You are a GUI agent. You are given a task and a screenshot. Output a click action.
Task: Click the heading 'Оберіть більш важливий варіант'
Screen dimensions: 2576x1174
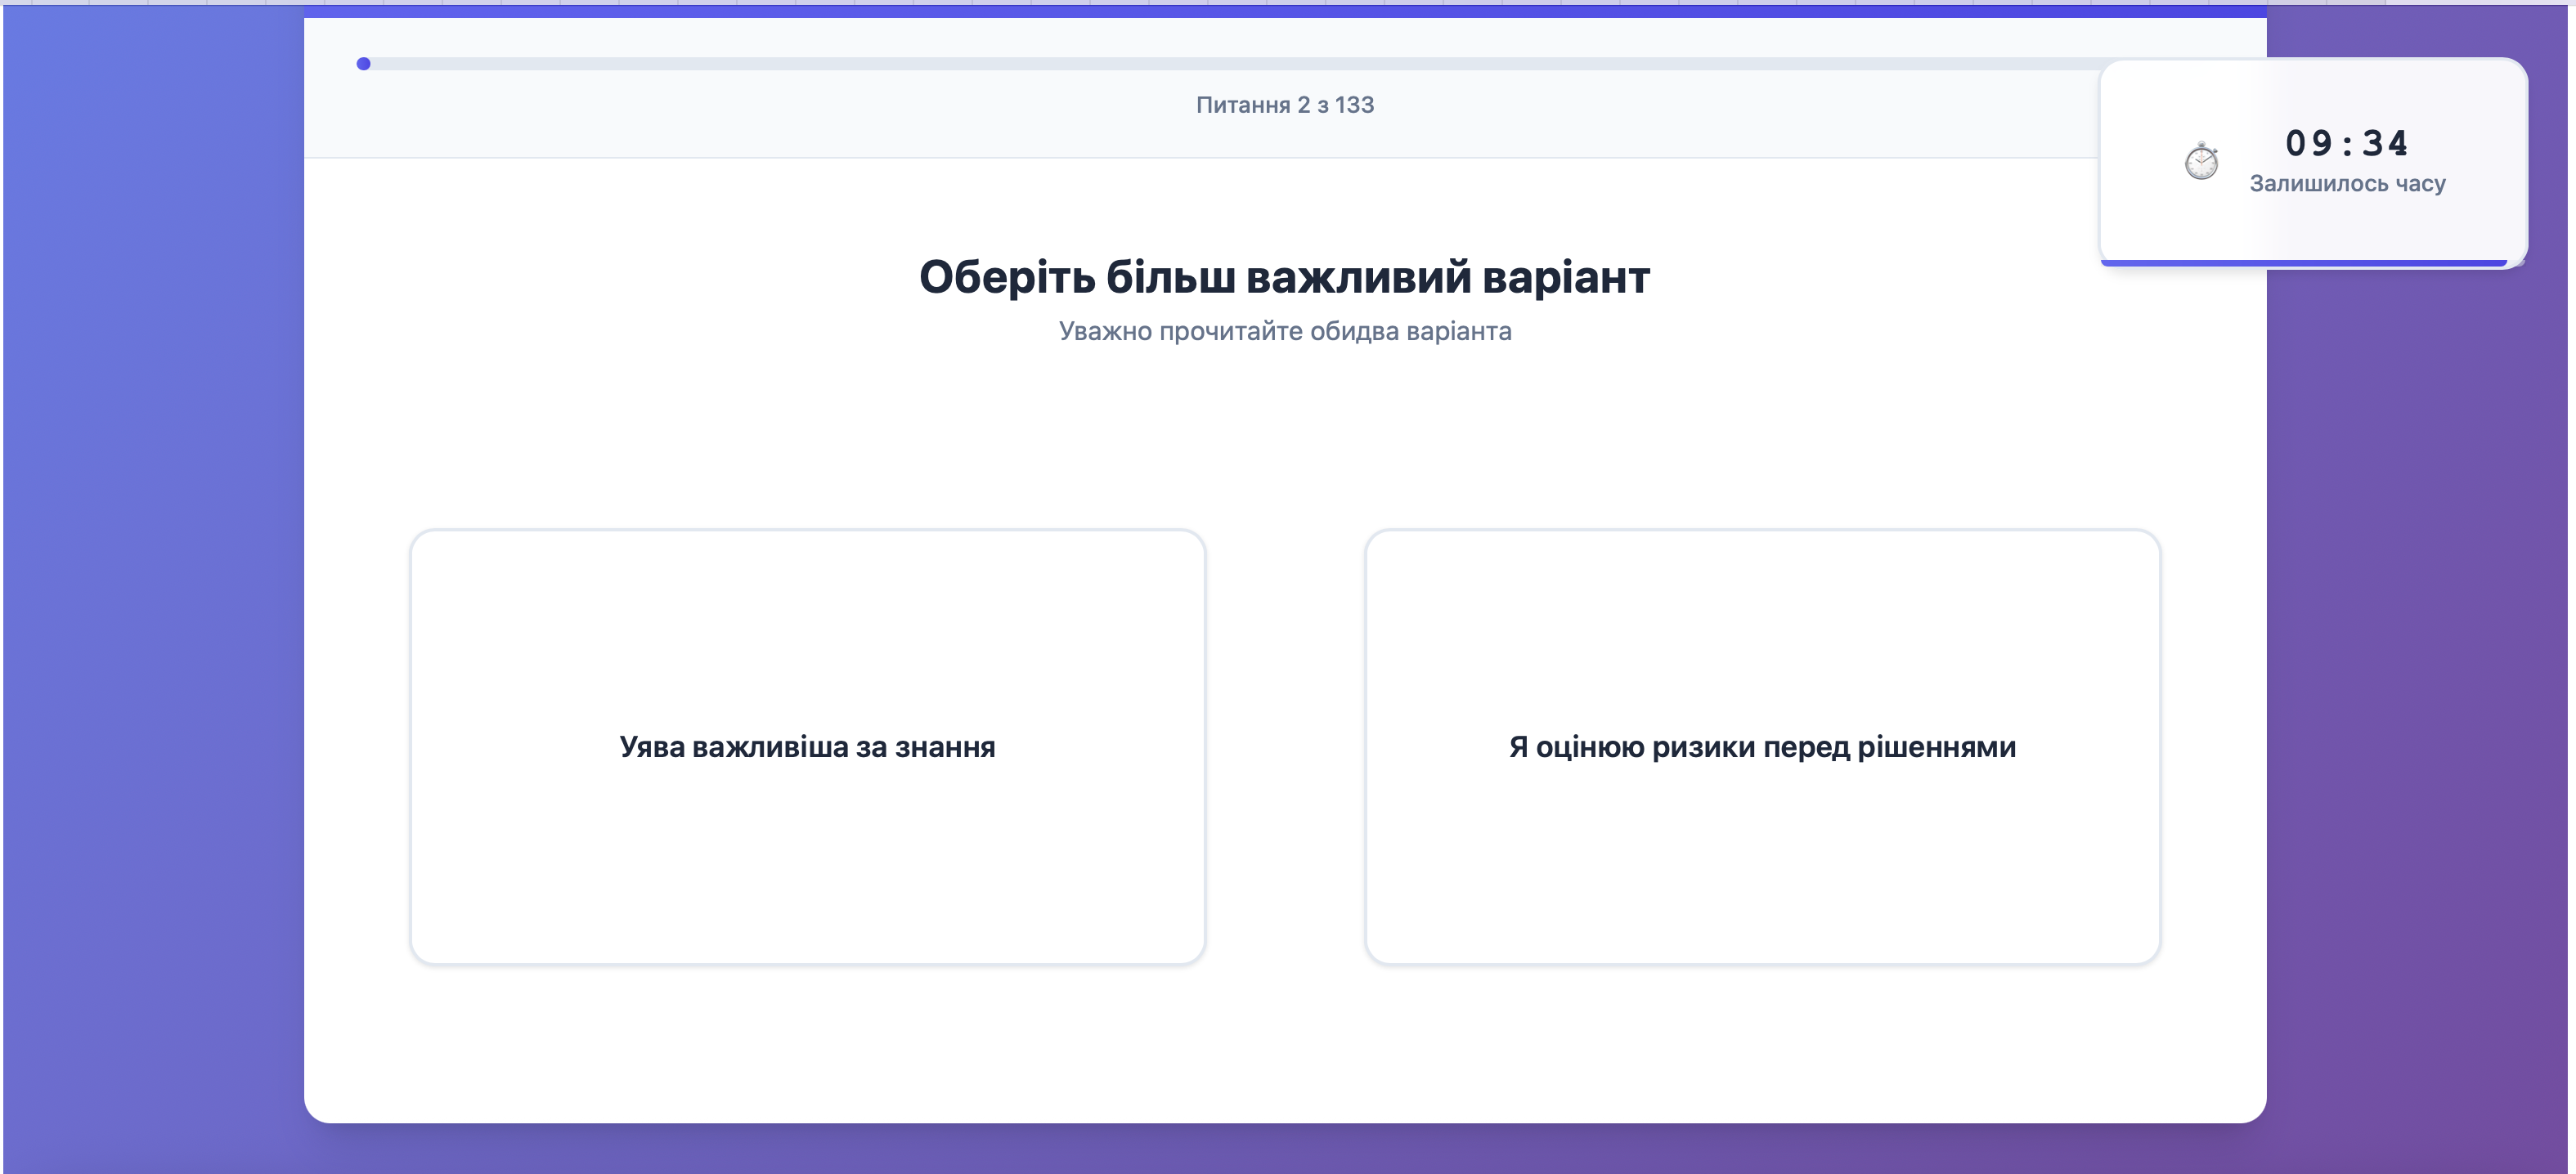pyautogui.click(x=1285, y=278)
